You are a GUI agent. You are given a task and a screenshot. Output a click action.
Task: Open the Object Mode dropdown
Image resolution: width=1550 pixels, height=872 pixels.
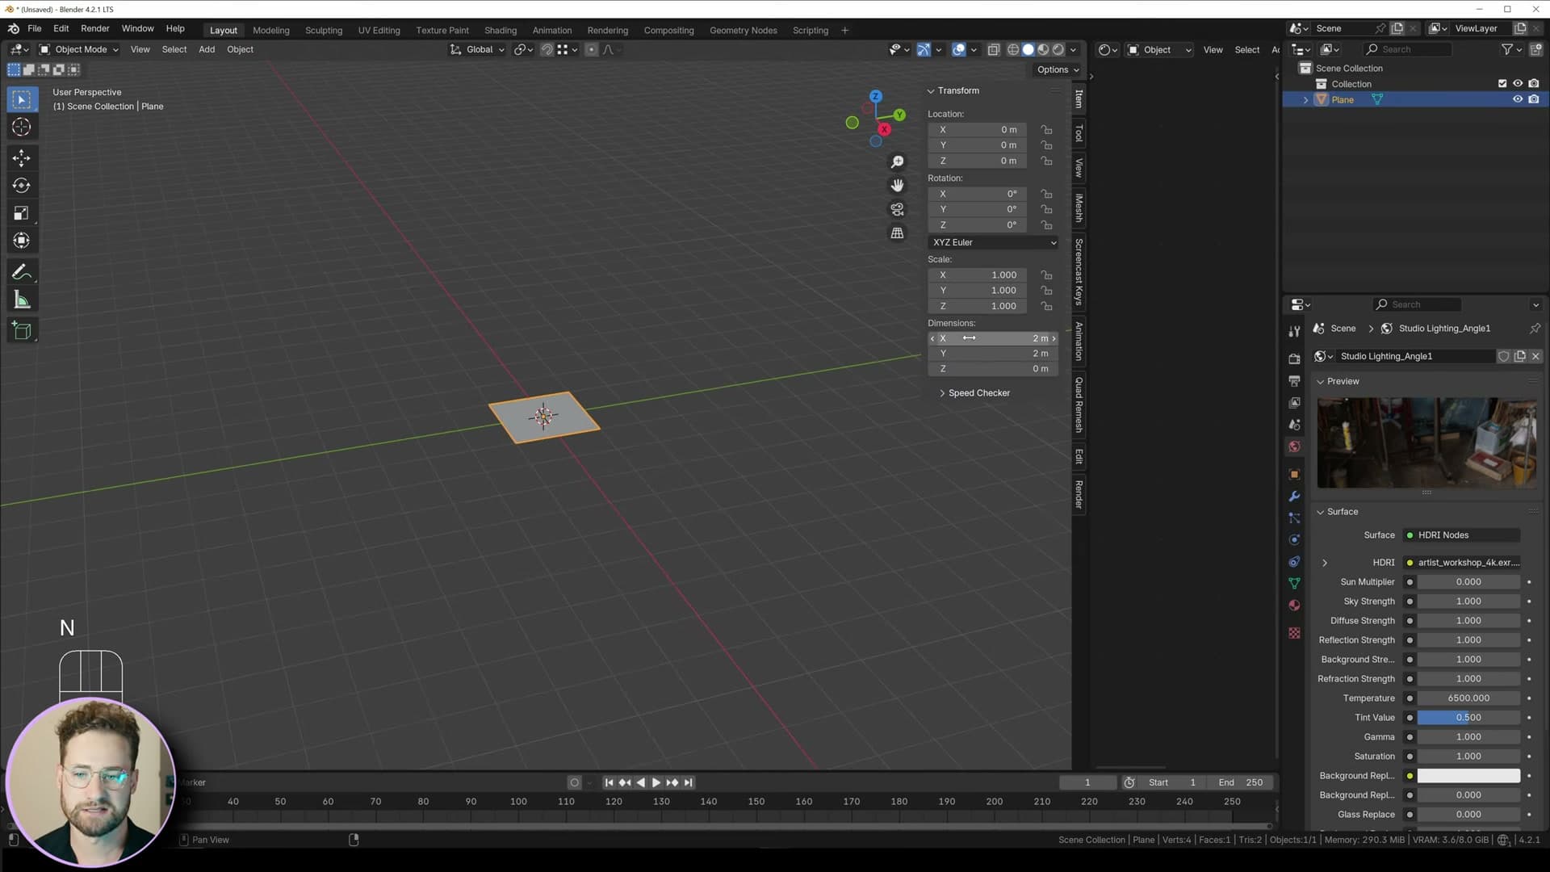pyautogui.click(x=79, y=49)
